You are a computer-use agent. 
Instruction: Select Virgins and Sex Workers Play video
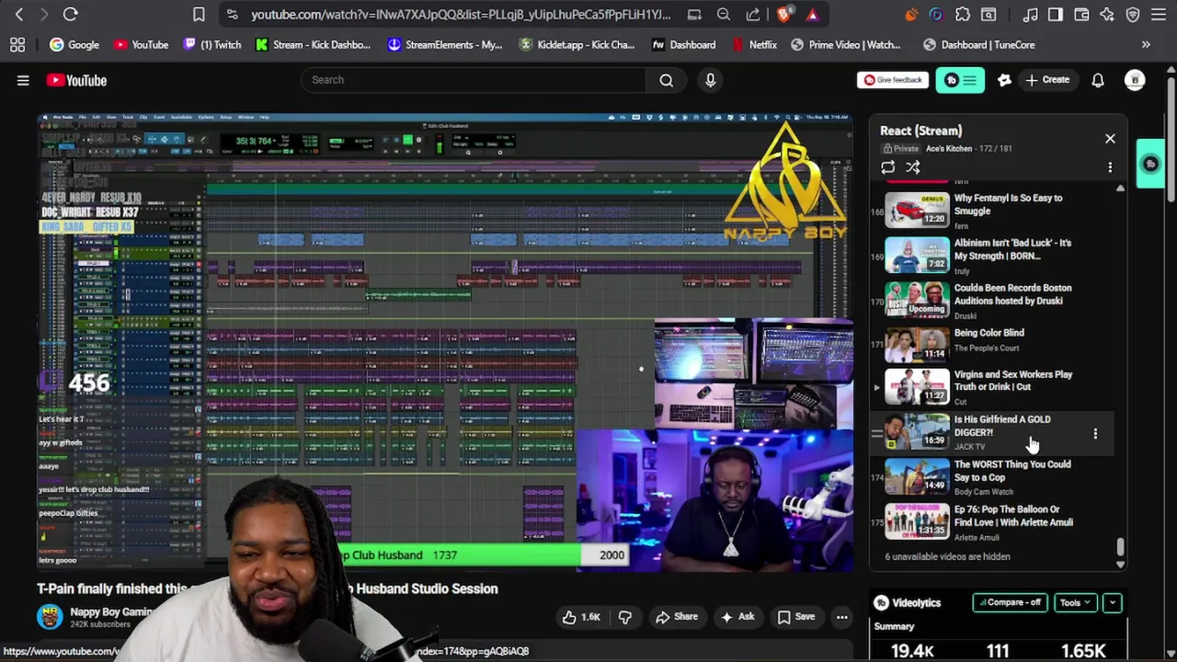992,387
